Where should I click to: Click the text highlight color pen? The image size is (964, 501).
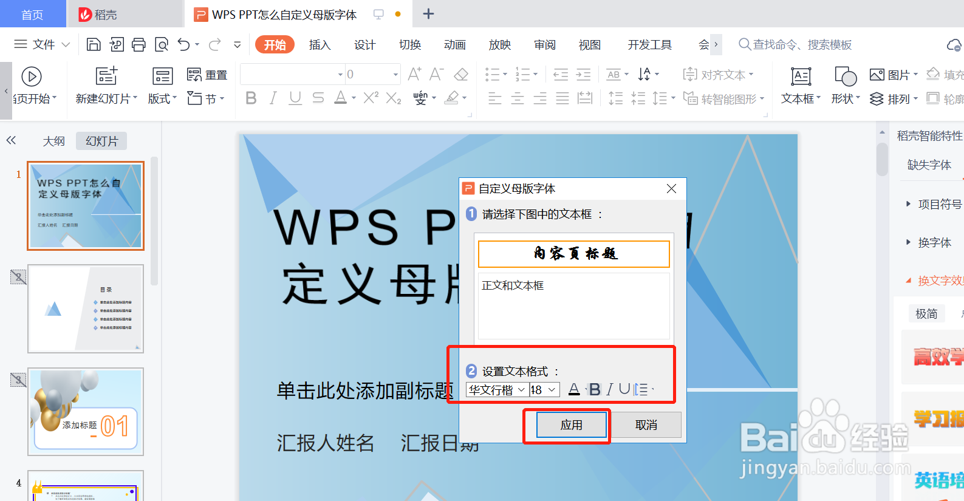point(451,98)
